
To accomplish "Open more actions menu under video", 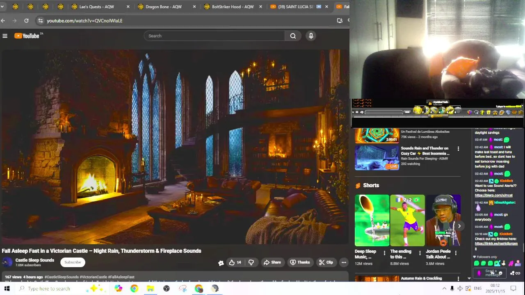I will coord(344,262).
